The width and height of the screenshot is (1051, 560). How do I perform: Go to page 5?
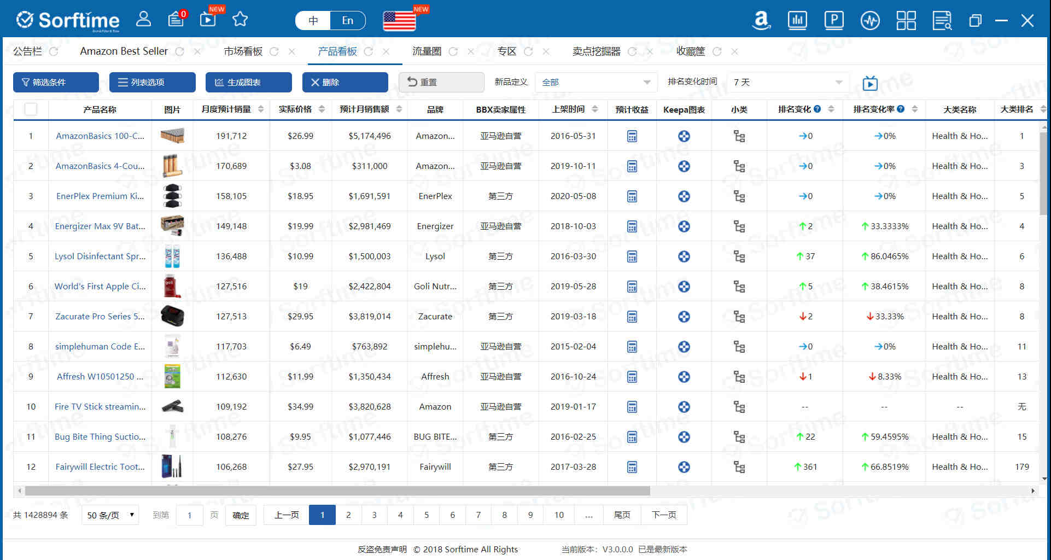coord(427,515)
